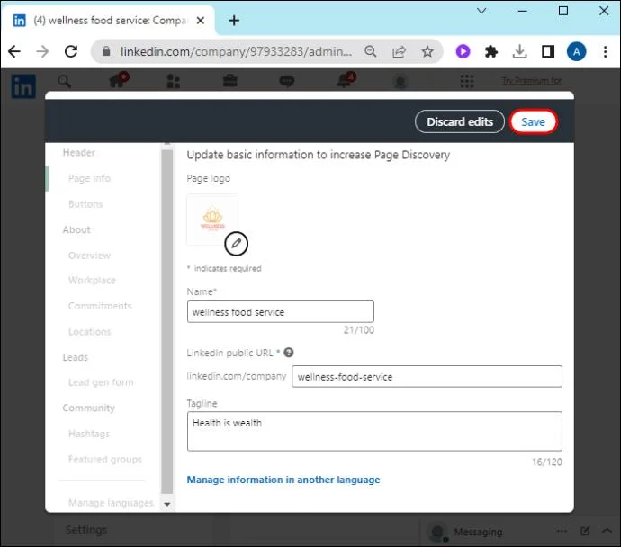This screenshot has height=547, width=621.
Task: Reload the page
Action: click(x=71, y=51)
